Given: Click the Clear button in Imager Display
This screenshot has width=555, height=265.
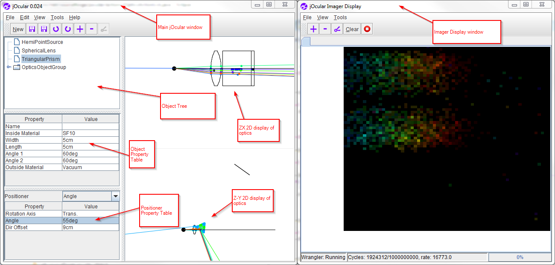Looking at the screenshot, I should [x=352, y=29].
